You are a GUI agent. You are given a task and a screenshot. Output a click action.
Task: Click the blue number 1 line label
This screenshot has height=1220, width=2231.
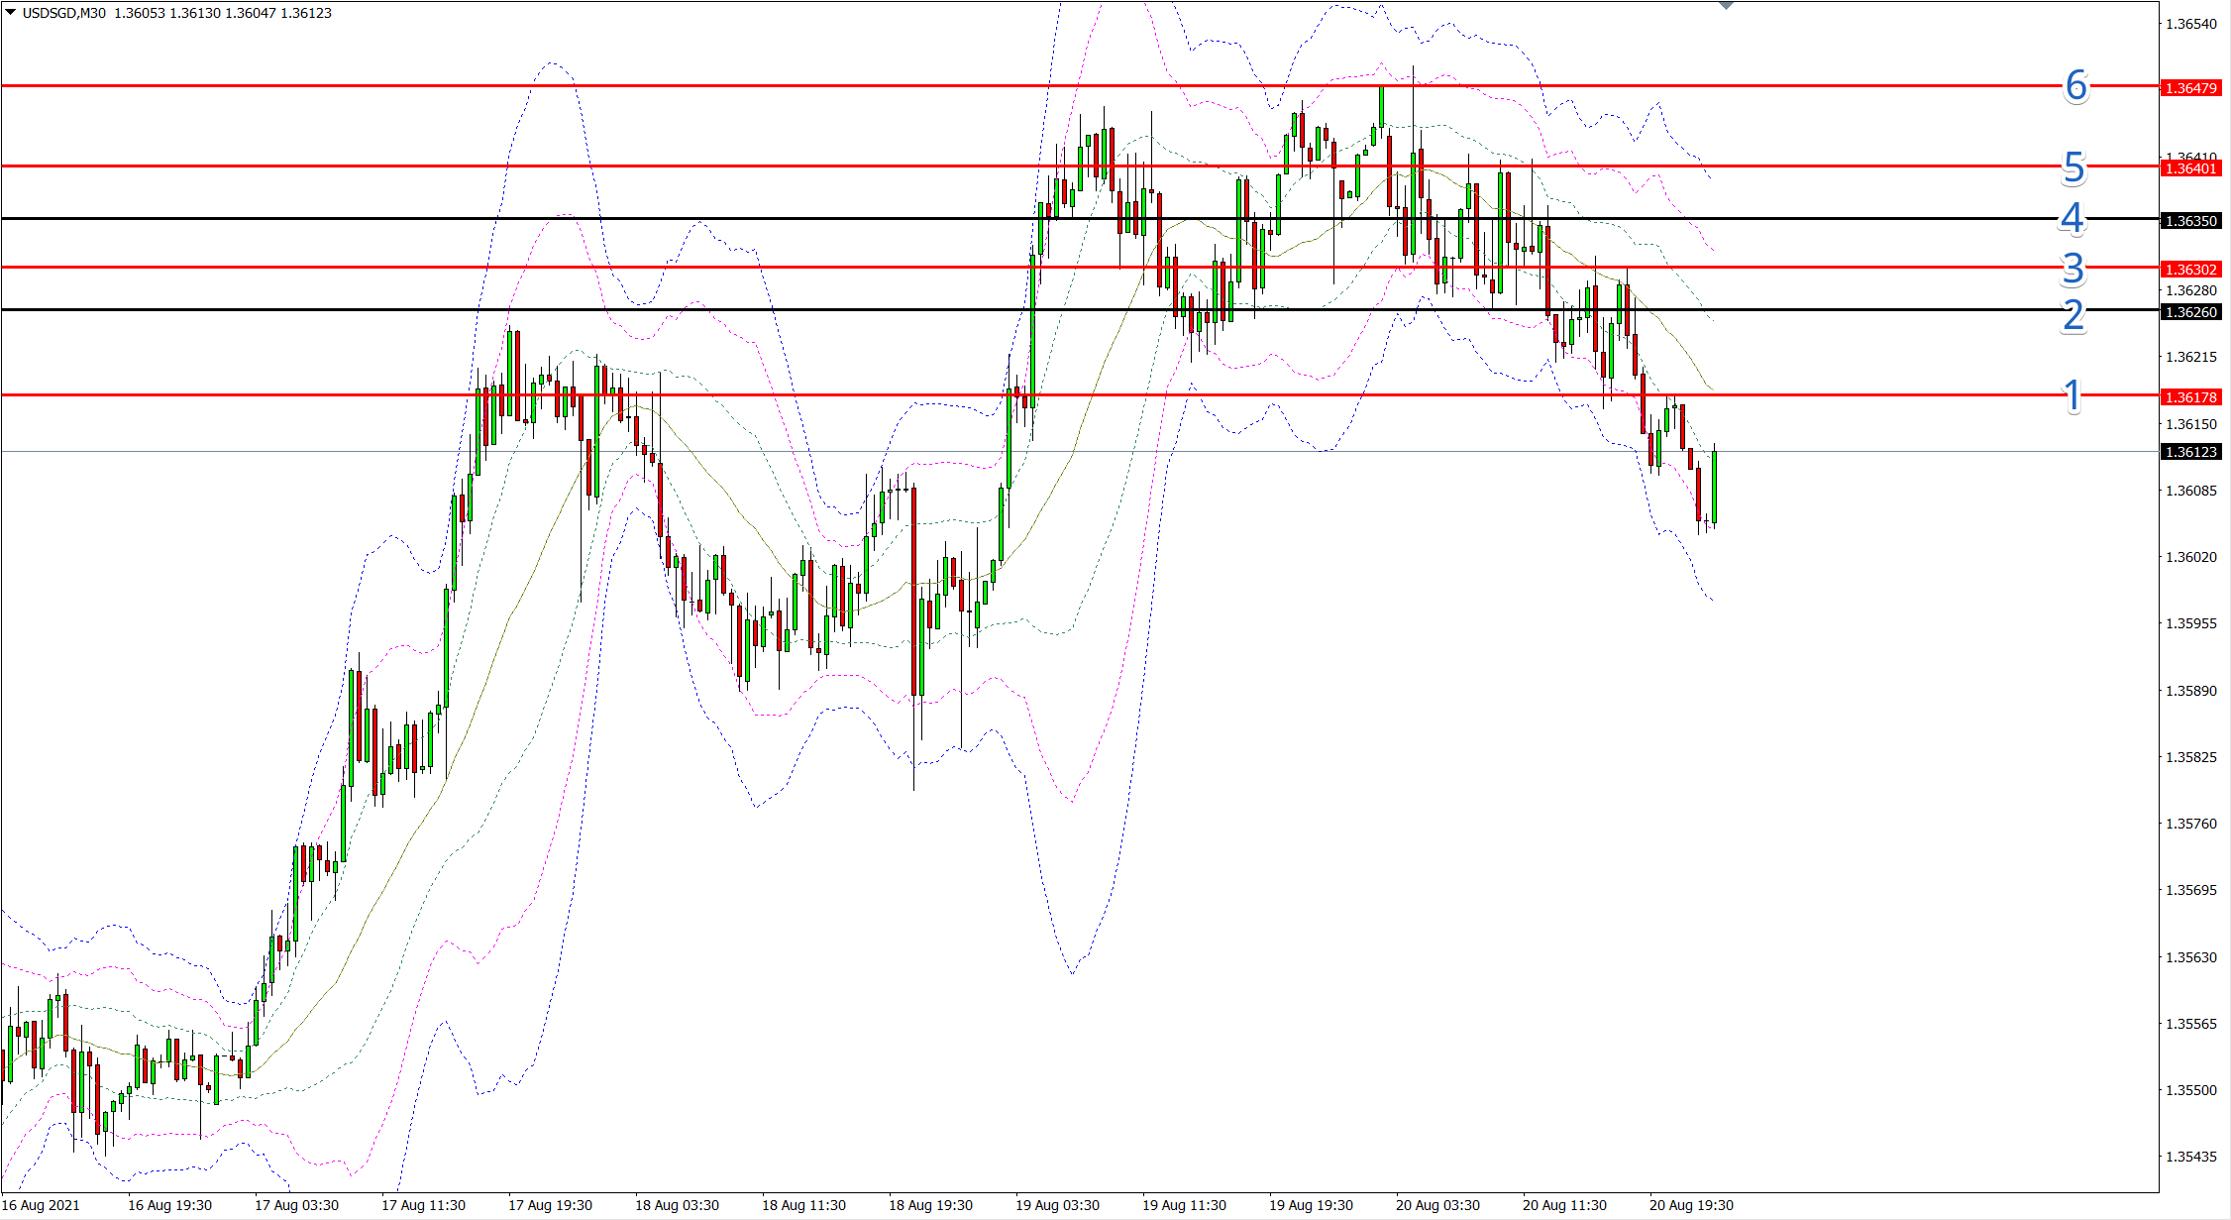tap(2072, 395)
